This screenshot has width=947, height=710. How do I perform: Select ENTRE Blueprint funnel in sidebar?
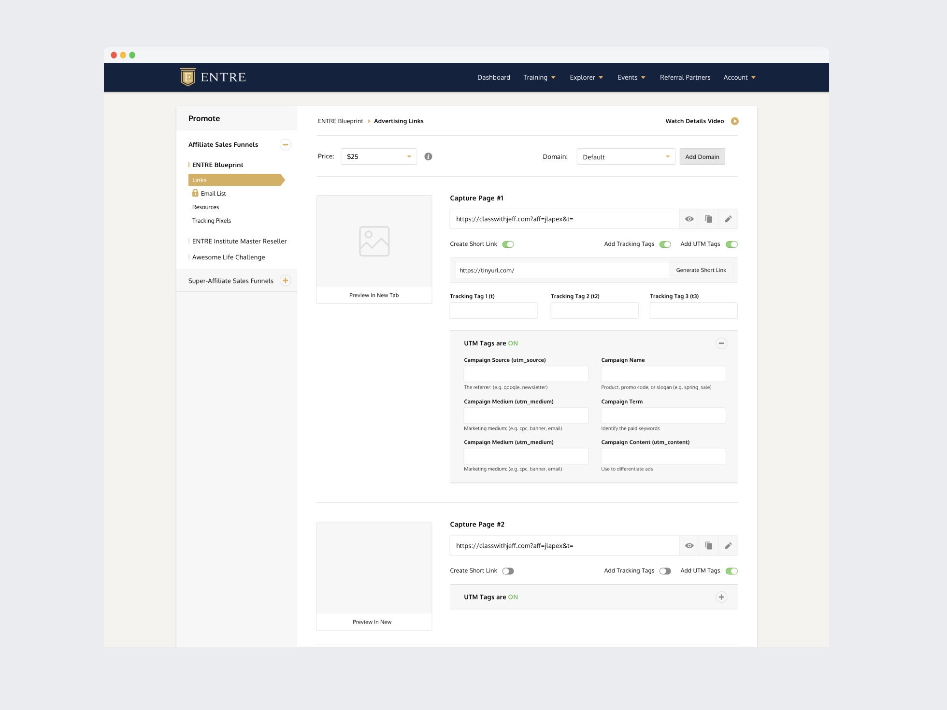tap(217, 165)
